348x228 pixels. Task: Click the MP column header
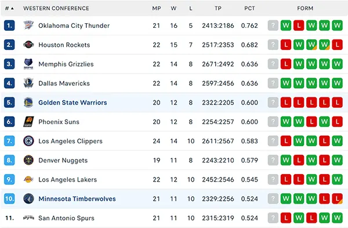pos(157,9)
